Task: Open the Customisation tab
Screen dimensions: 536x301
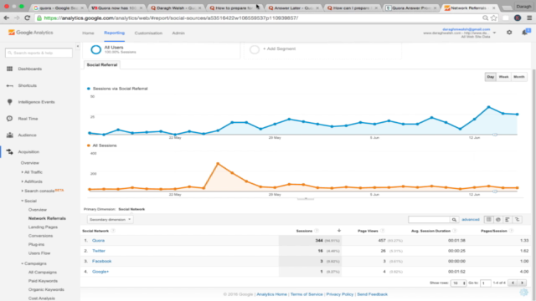Action: pos(148,33)
